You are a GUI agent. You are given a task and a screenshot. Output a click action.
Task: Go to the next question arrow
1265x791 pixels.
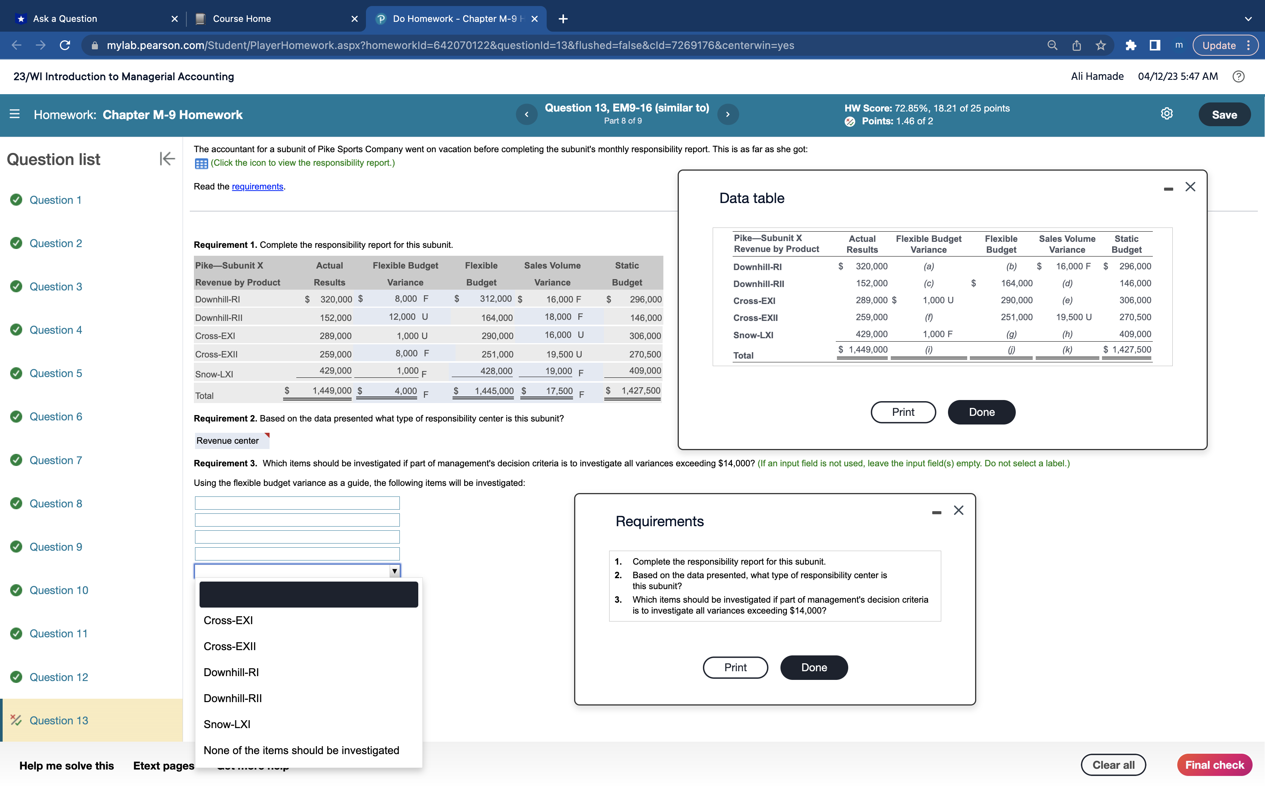[x=728, y=114]
